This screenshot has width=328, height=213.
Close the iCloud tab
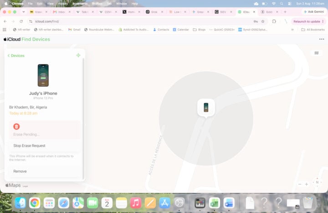(254, 12)
